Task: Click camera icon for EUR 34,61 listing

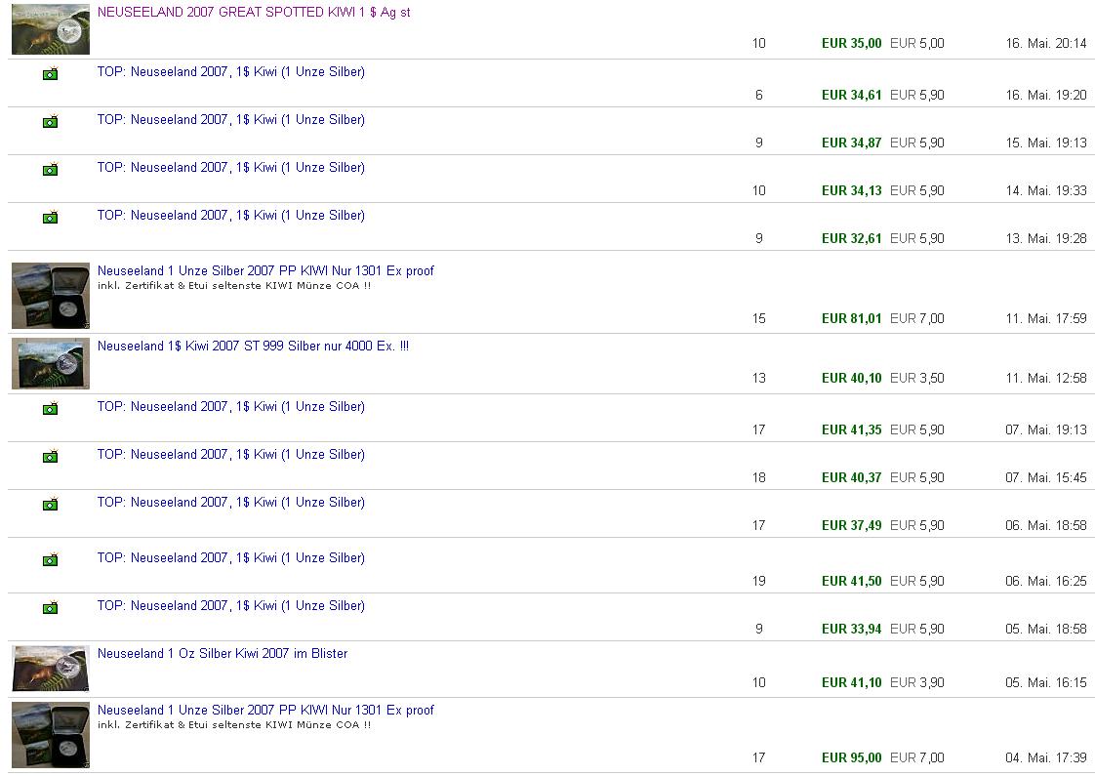Action: click(x=50, y=74)
